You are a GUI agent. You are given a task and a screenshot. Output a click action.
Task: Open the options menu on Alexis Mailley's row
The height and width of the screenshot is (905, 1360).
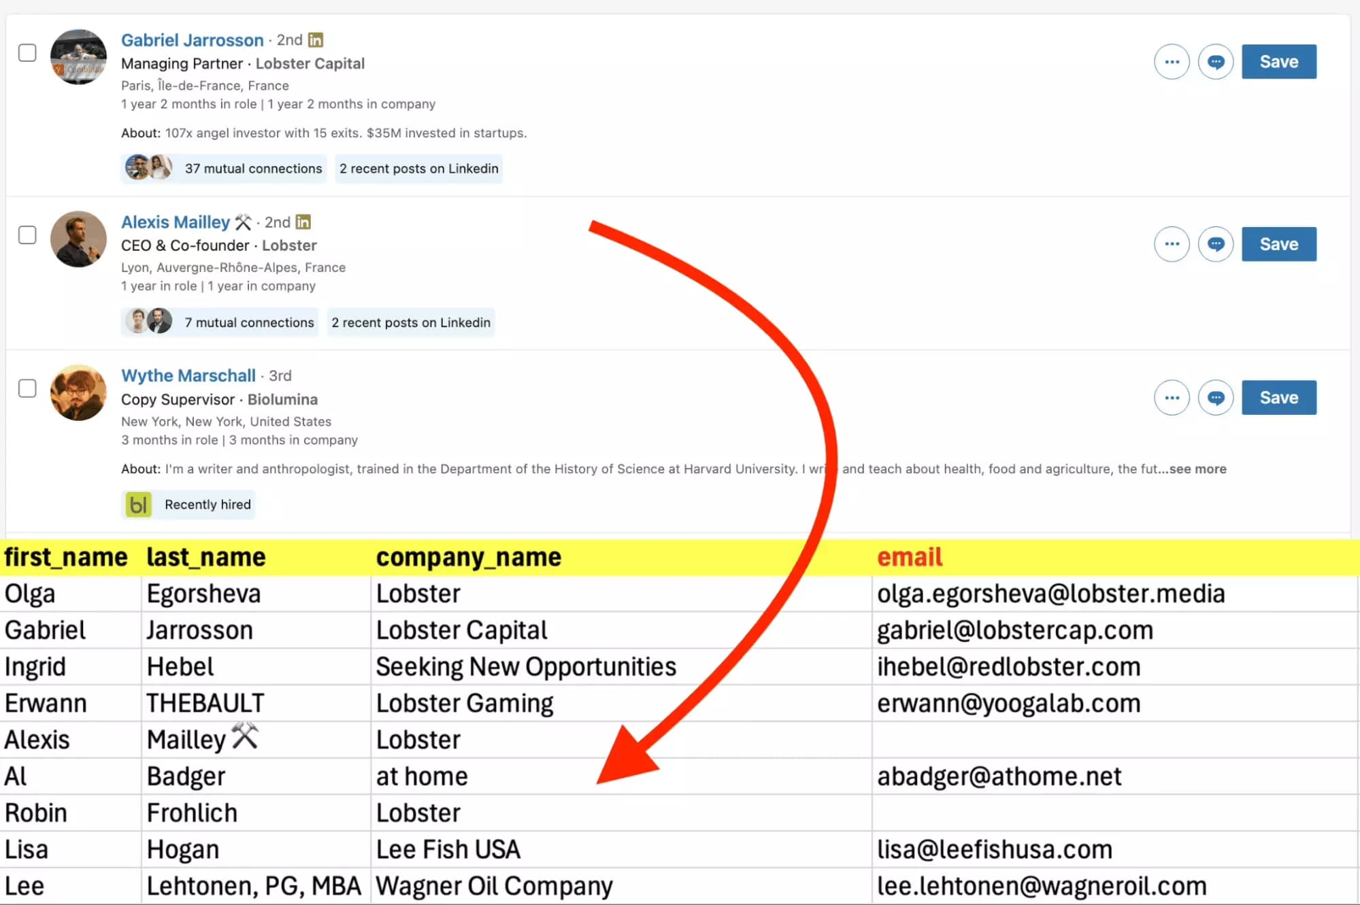(x=1172, y=243)
